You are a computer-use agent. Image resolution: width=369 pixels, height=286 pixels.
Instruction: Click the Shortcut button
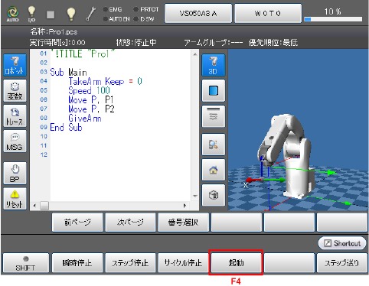click(342, 243)
